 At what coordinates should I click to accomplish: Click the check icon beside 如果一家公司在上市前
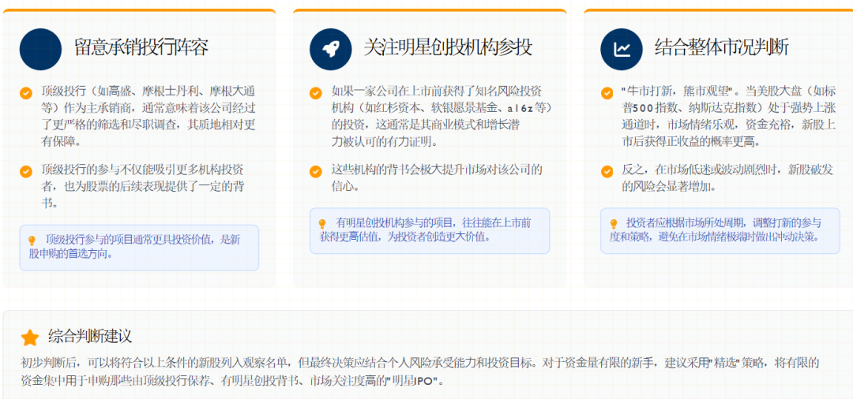(x=315, y=93)
